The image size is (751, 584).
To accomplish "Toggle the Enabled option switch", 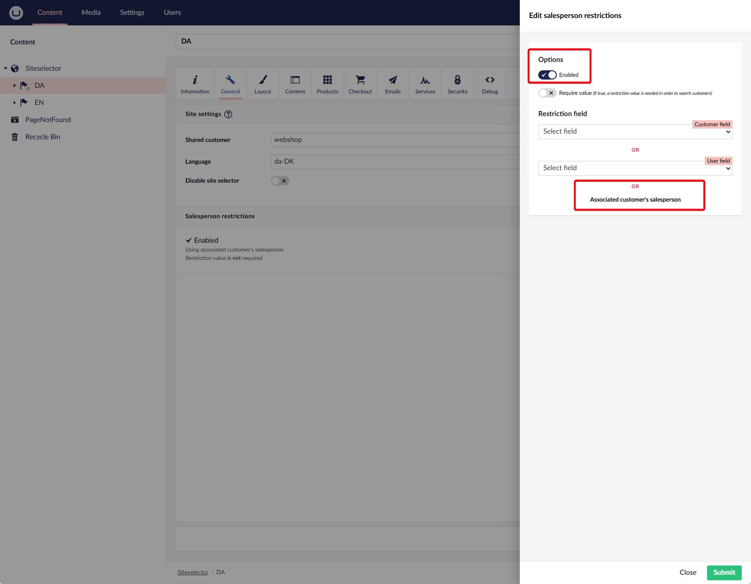I will click(547, 75).
